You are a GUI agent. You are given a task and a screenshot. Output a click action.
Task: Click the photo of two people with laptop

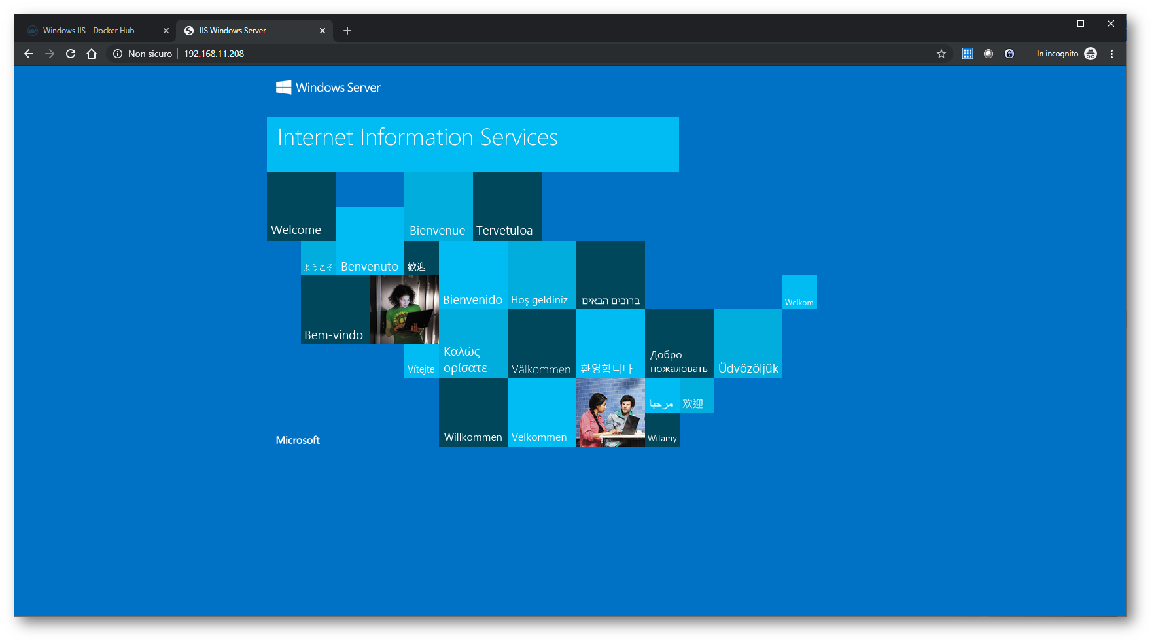click(x=610, y=412)
